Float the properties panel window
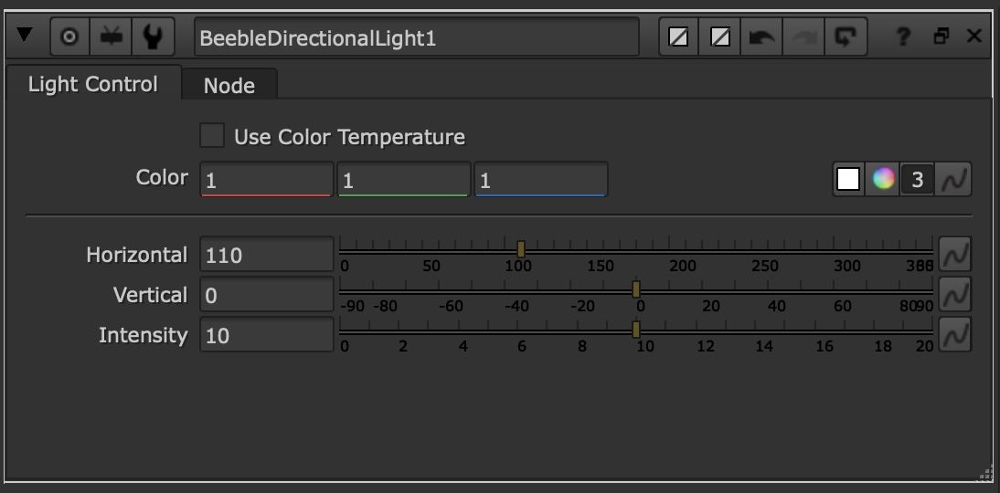The height and width of the screenshot is (493, 1000). [941, 37]
